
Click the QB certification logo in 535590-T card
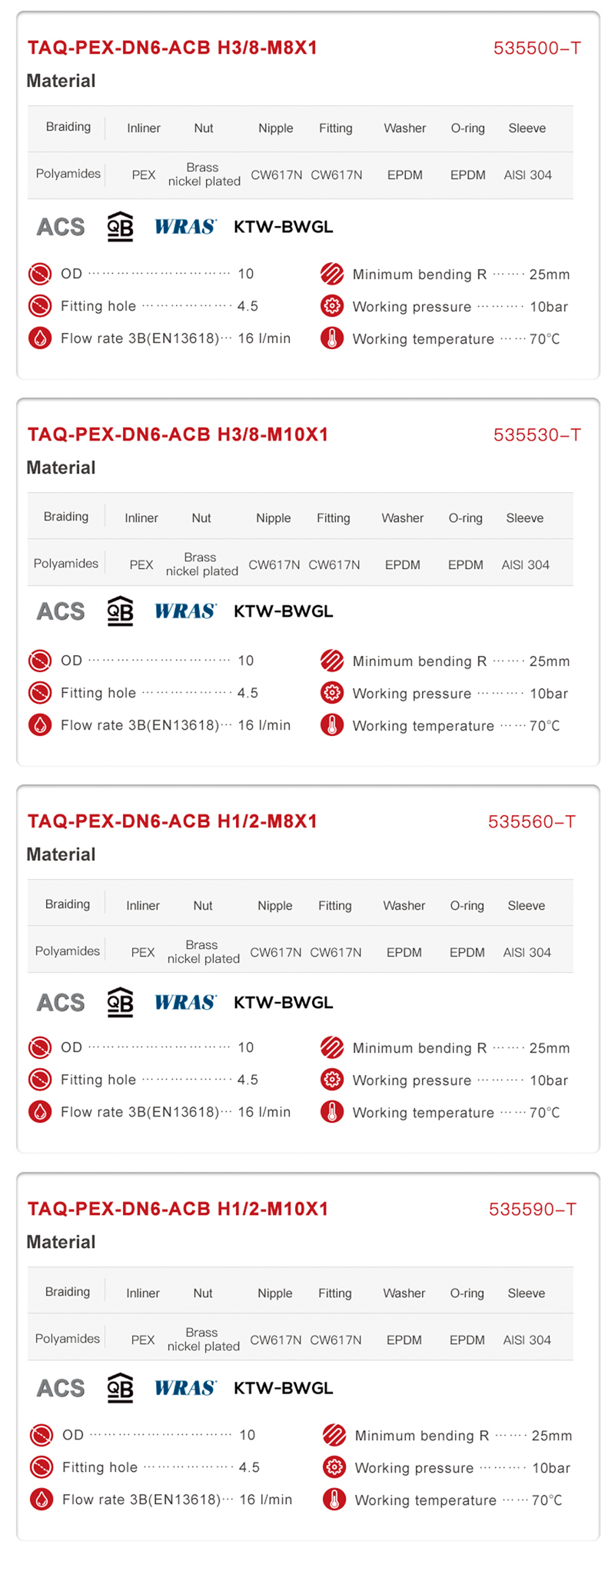click(120, 1388)
